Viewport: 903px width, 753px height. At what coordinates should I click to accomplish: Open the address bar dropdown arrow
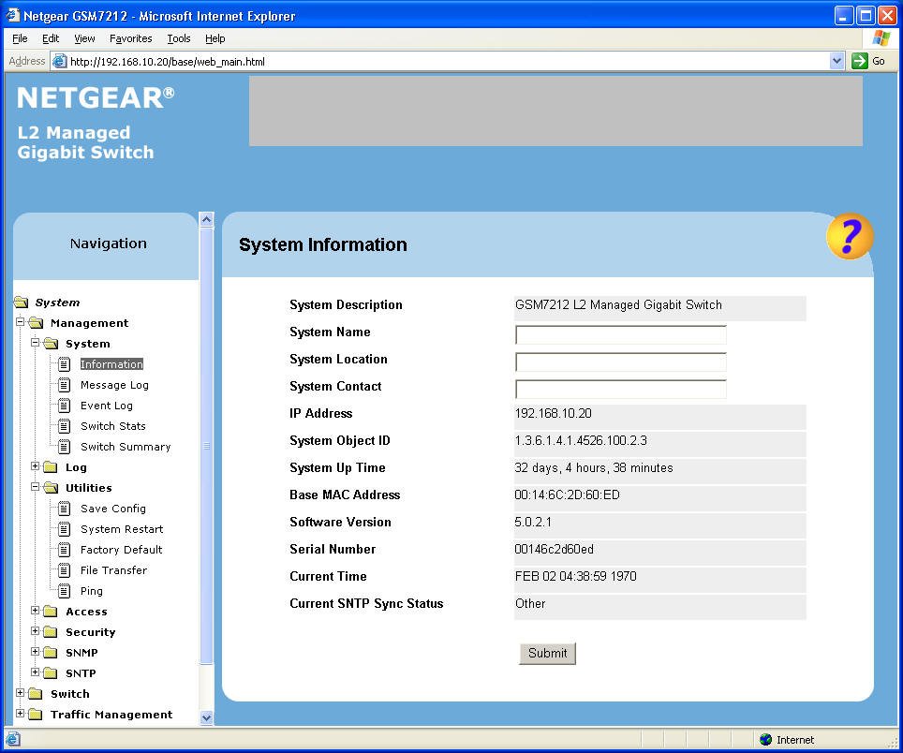[836, 61]
